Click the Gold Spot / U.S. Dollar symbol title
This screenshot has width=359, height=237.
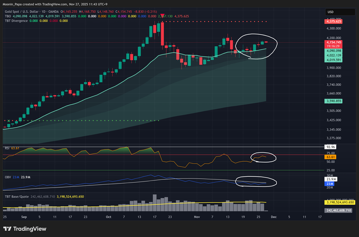27,11
